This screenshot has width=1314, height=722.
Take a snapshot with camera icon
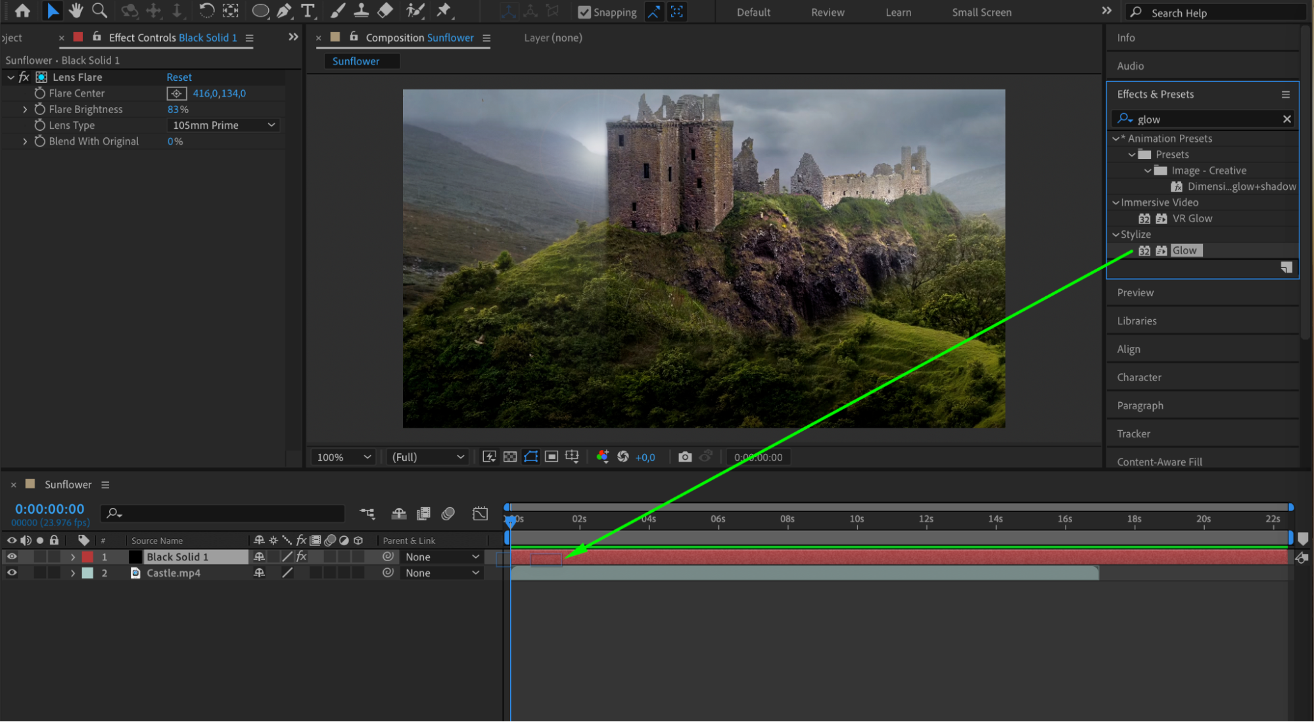[685, 457]
